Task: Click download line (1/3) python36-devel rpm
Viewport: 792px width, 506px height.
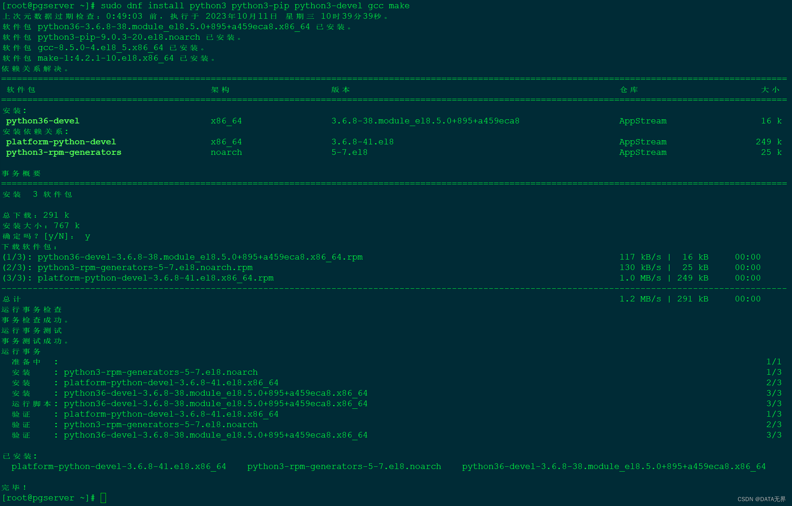Action: (183, 257)
